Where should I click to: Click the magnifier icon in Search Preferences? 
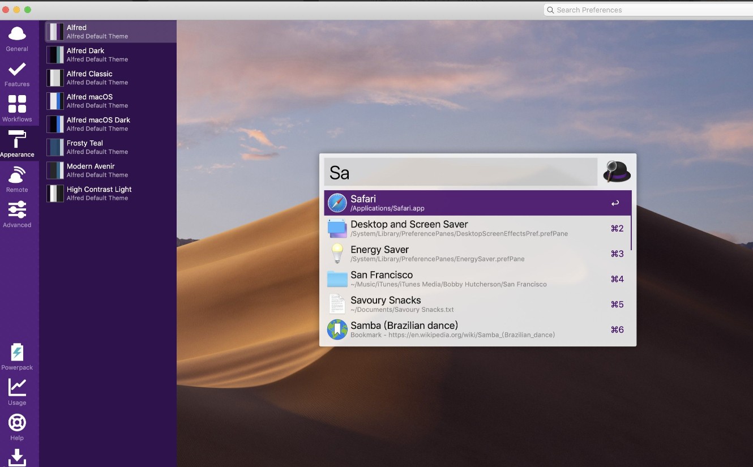click(x=550, y=10)
